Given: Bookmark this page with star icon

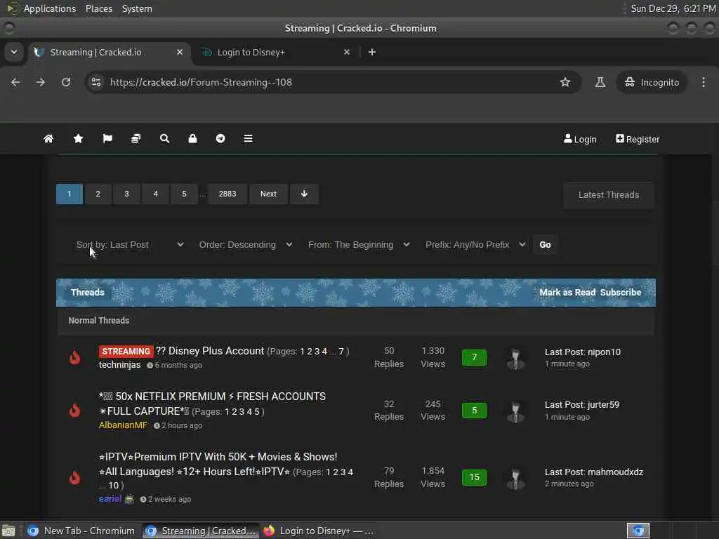Looking at the screenshot, I should [565, 82].
